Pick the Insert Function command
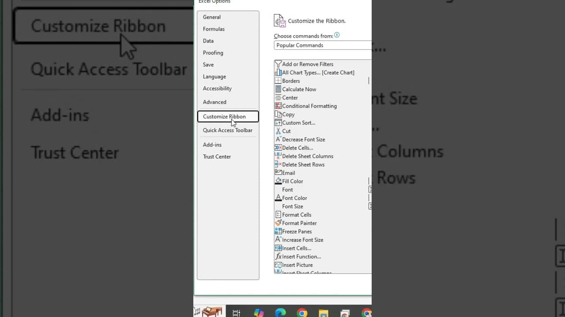The image size is (565, 317). 322,257
